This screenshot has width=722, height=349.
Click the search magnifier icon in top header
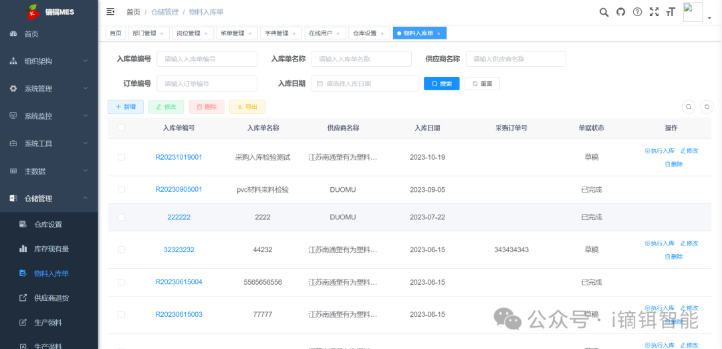[x=604, y=12]
